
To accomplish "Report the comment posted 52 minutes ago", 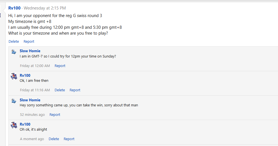I will coord(55,115).
